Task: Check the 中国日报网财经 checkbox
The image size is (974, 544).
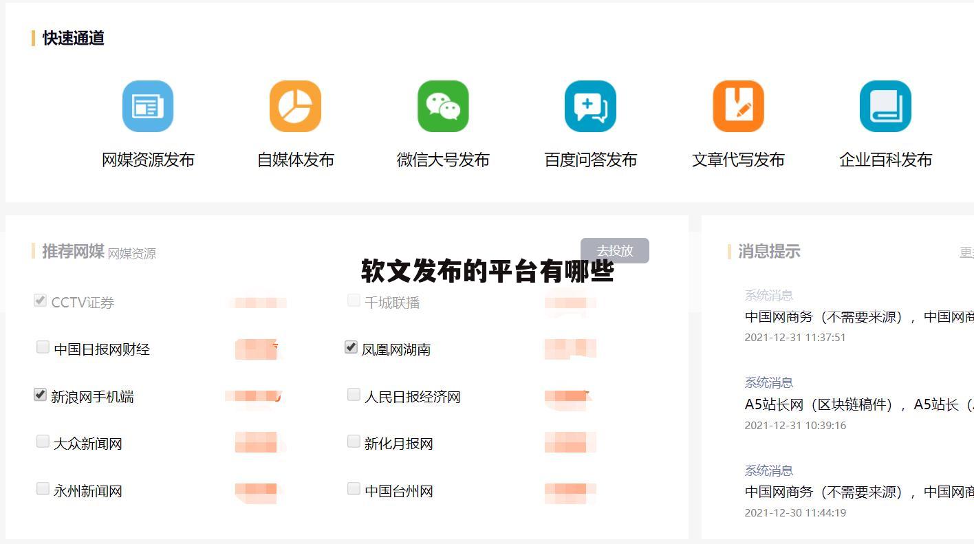Action: pos(42,347)
